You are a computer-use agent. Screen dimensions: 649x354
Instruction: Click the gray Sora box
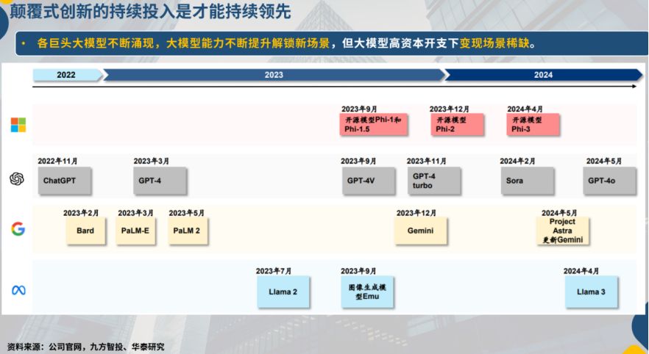(x=528, y=181)
